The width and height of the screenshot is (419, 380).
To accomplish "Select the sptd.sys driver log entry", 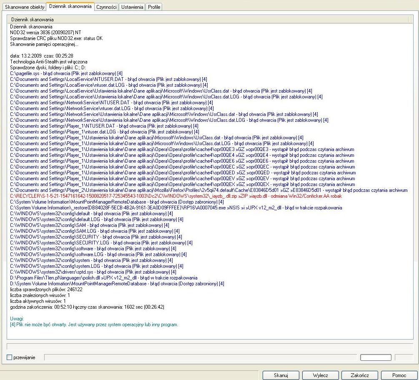I will (x=93, y=272).
